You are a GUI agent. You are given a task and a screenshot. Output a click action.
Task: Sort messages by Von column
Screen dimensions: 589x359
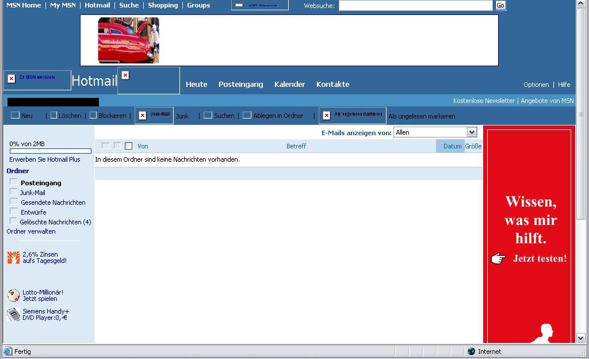tap(143, 146)
